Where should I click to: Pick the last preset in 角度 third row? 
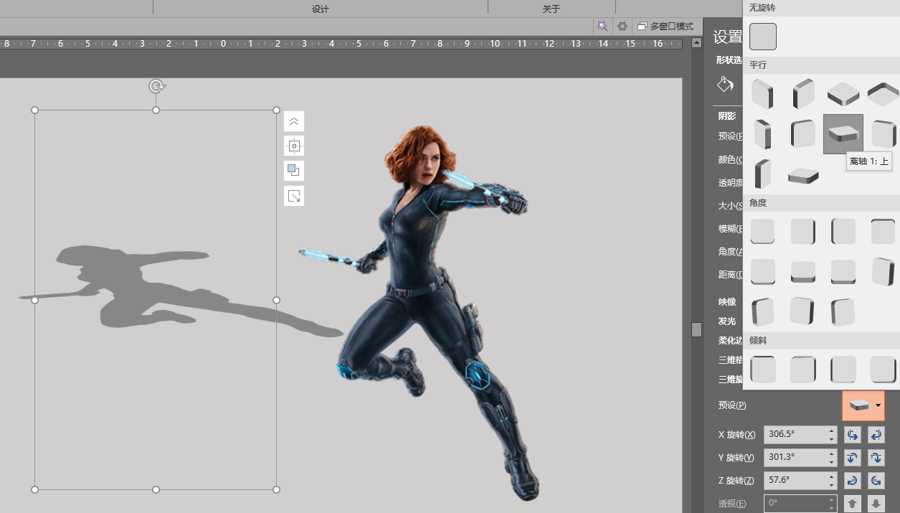(x=843, y=312)
